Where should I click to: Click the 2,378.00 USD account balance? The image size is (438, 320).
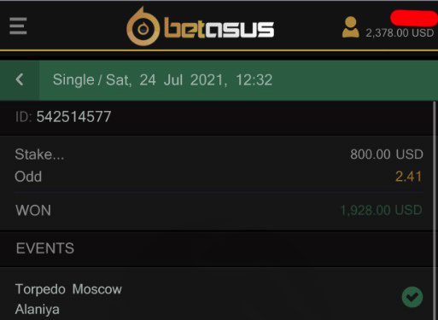(x=400, y=33)
